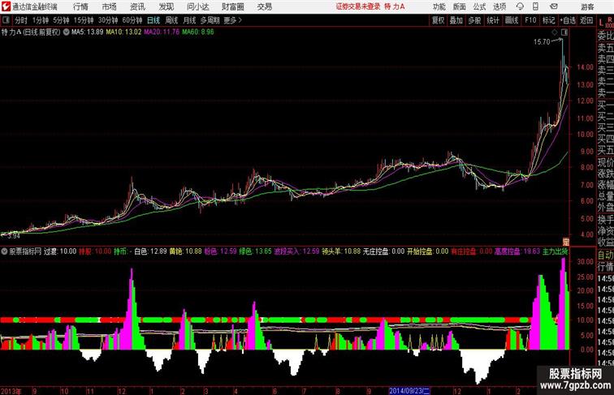Open the 市场 menu

point(110,6)
